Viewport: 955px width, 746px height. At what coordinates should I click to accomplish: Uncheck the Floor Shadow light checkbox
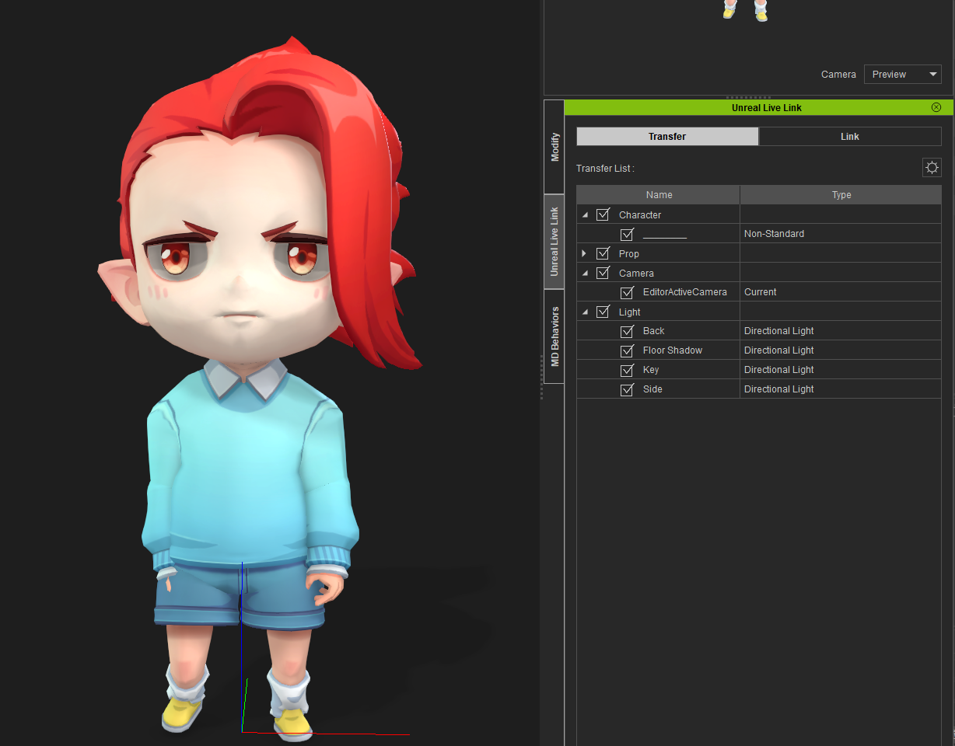pos(627,350)
